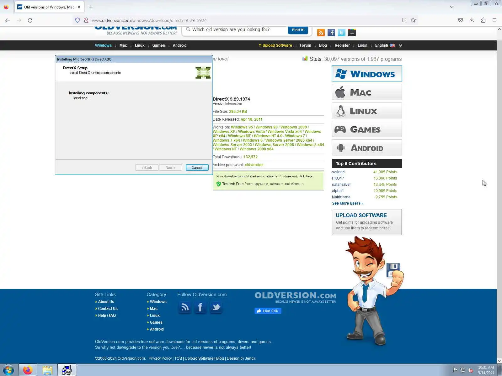Expand the header double-chevron arrow

pyautogui.click(x=400, y=45)
